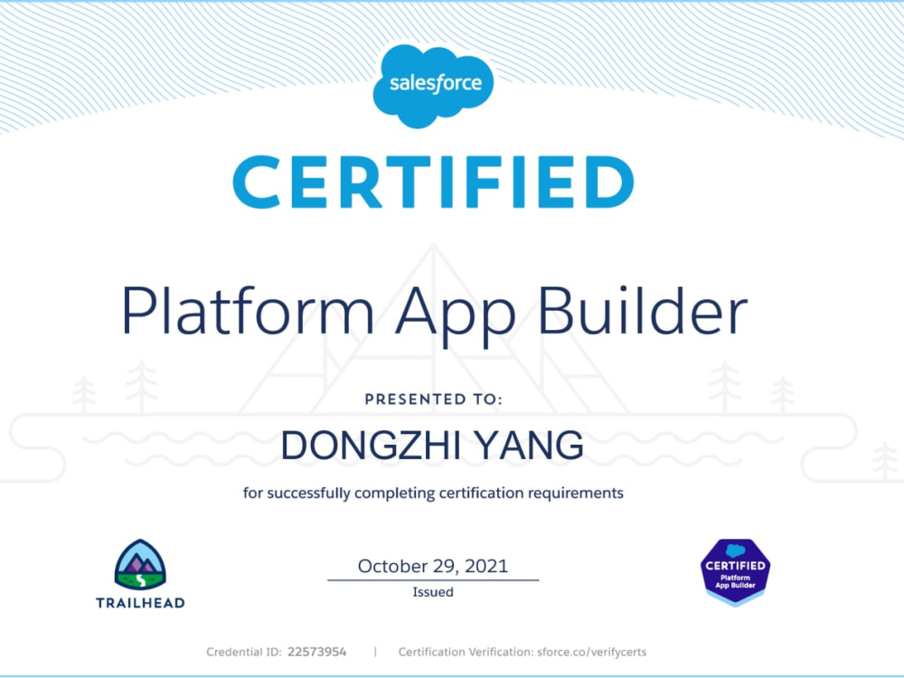This screenshot has height=678, width=904.
Task: Click the TRAILHEAD wordmark text
Action: point(140,603)
